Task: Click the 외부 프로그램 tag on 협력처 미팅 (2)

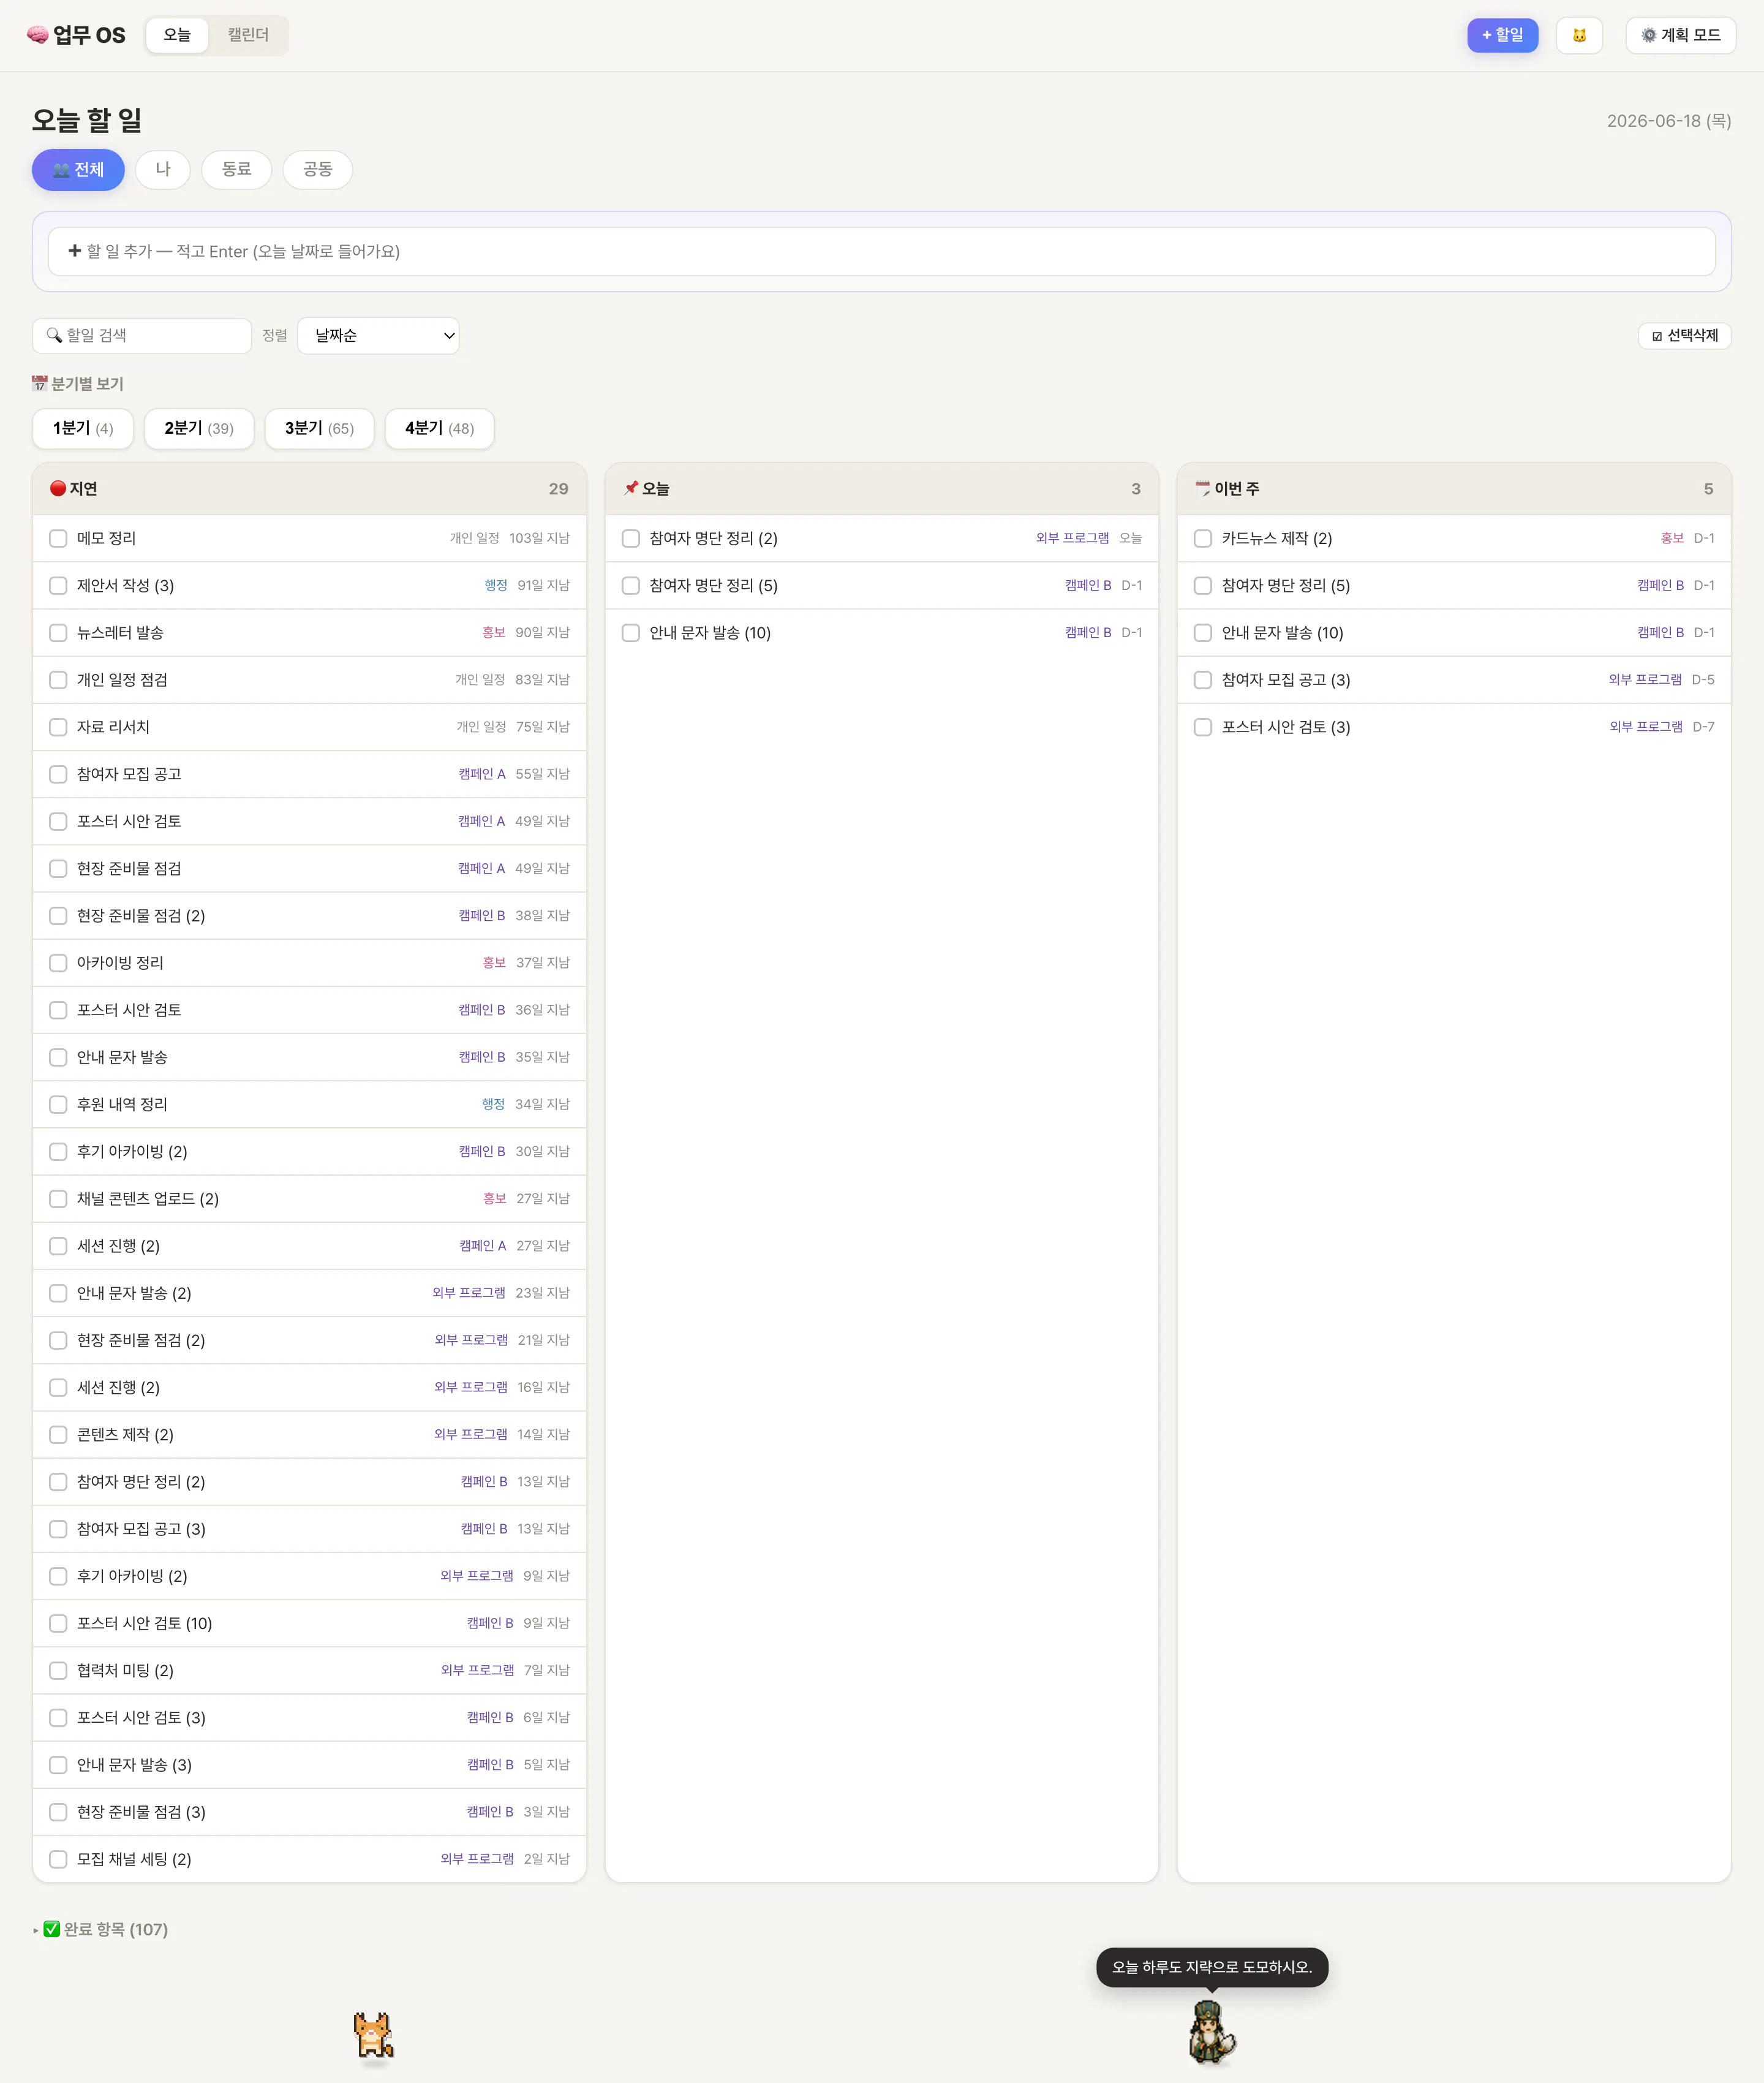Action: point(478,1670)
